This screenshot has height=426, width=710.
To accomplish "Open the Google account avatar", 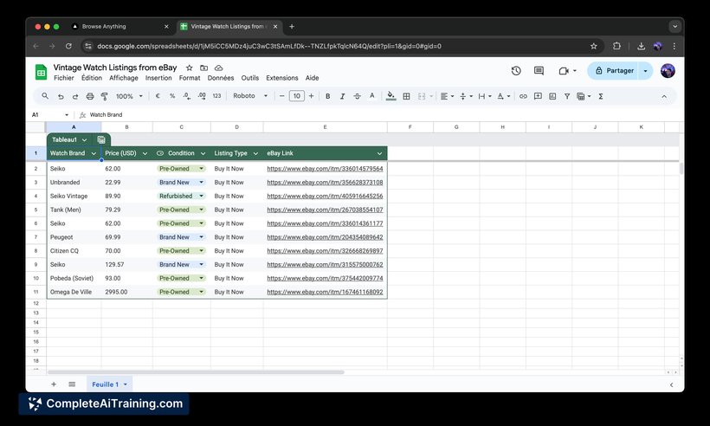I will (x=668, y=71).
